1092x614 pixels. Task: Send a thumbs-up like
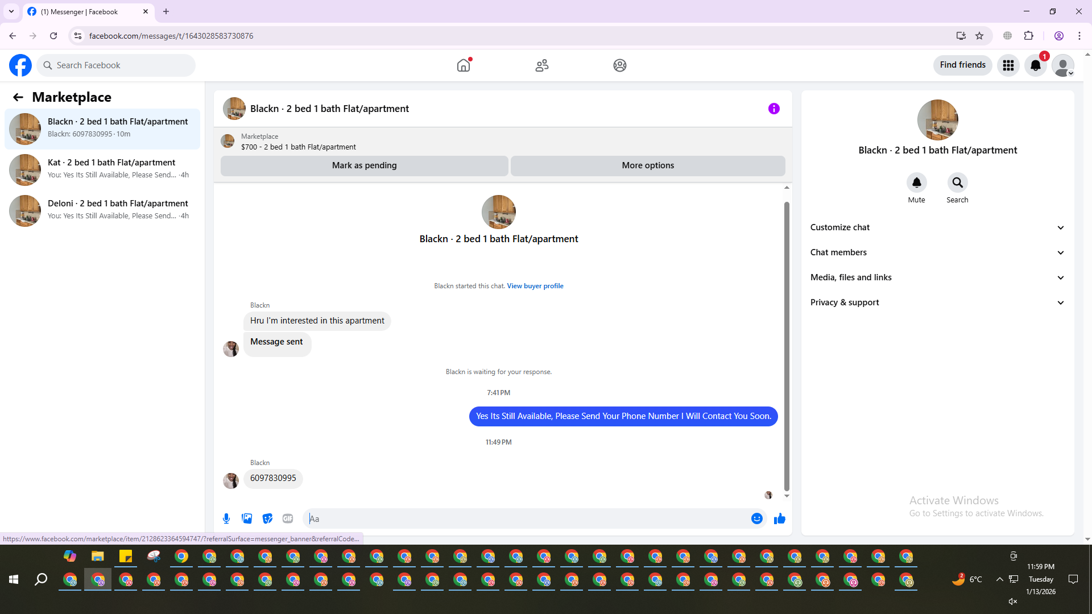click(x=780, y=518)
